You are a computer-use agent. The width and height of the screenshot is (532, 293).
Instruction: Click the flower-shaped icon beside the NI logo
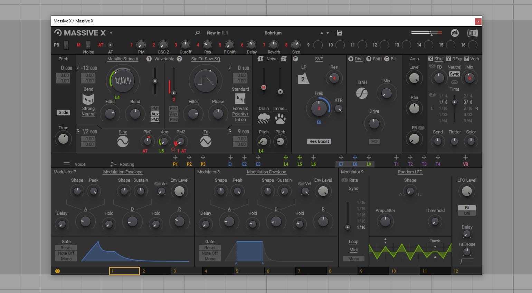tap(455, 33)
